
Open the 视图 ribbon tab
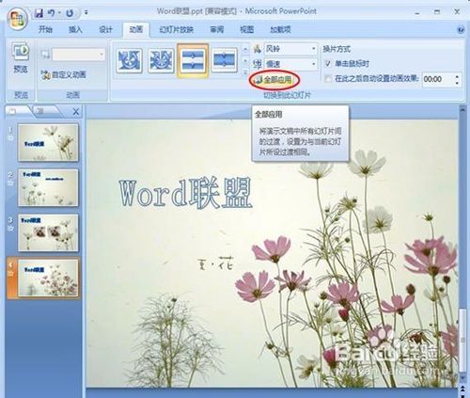click(x=247, y=30)
